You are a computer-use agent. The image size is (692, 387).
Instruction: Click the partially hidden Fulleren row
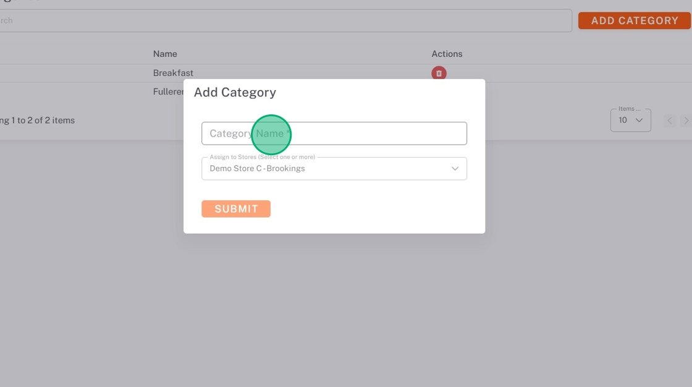168,91
